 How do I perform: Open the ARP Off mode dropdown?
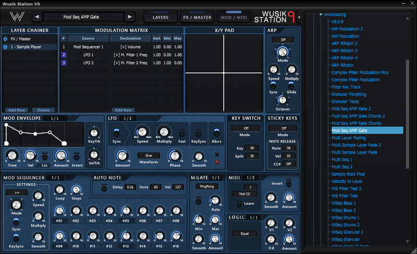283,40
